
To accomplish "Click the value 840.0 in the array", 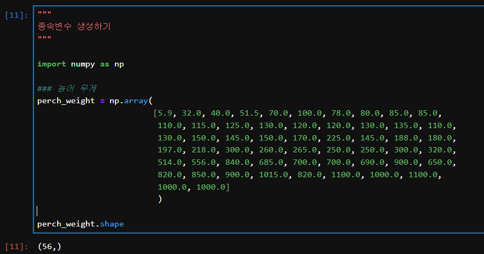I will coord(237,162).
